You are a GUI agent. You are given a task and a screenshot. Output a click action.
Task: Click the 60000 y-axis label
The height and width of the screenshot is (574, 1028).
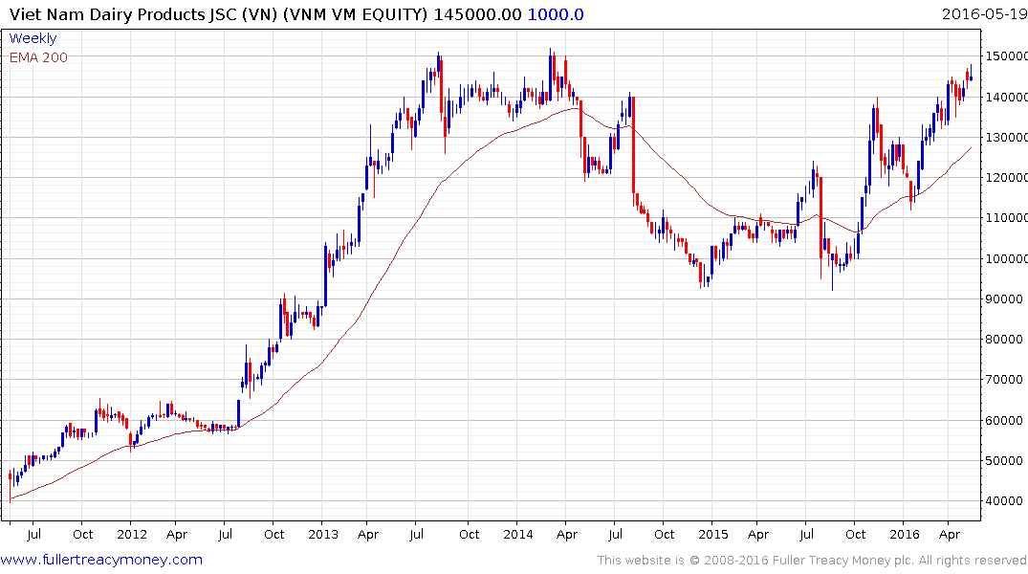point(1004,421)
